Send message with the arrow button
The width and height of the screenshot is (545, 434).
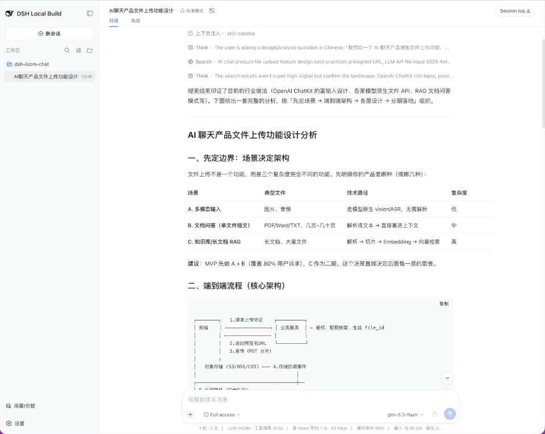tap(450, 414)
